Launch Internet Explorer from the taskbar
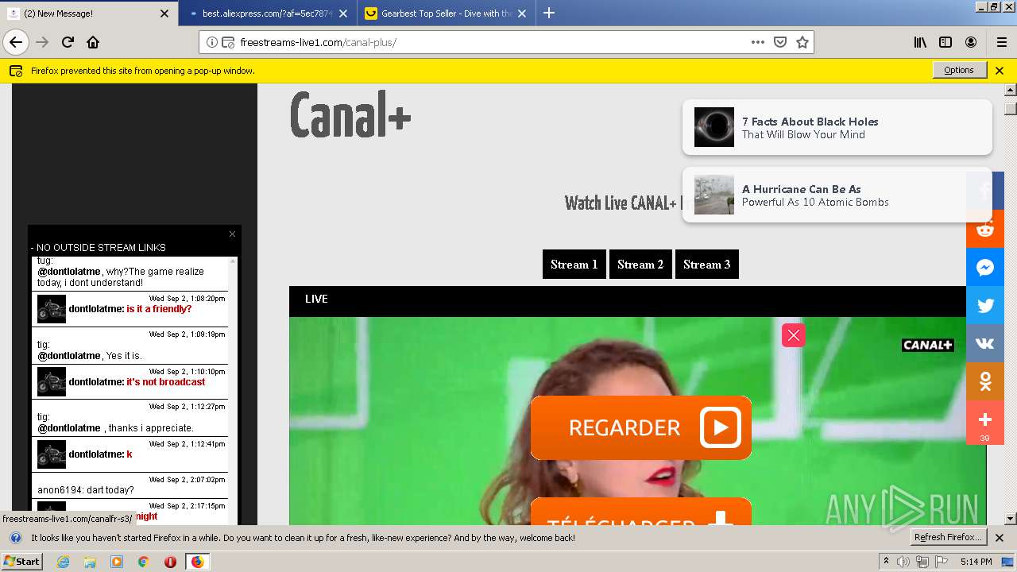Viewport: 1017px width, 572px height. (x=64, y=562)
